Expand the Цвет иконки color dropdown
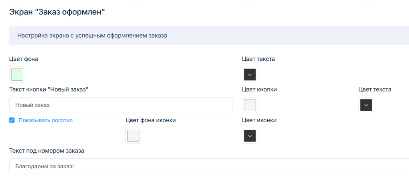The image size is (409, 179). pyautogui.click(x=250, y=136)
